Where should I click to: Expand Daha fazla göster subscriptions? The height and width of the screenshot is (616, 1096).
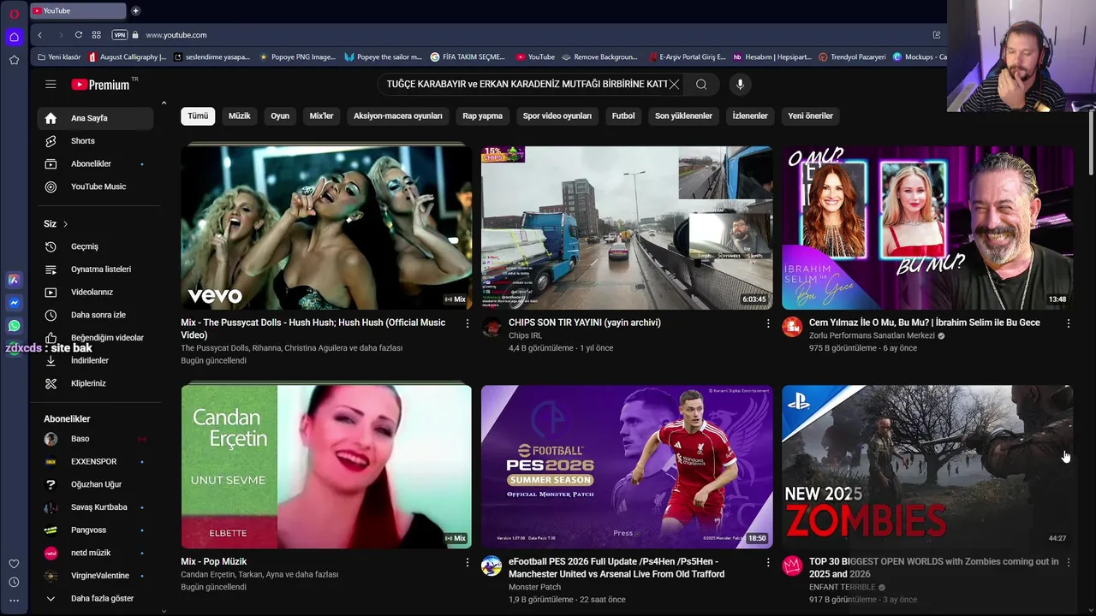click(95, 599)
